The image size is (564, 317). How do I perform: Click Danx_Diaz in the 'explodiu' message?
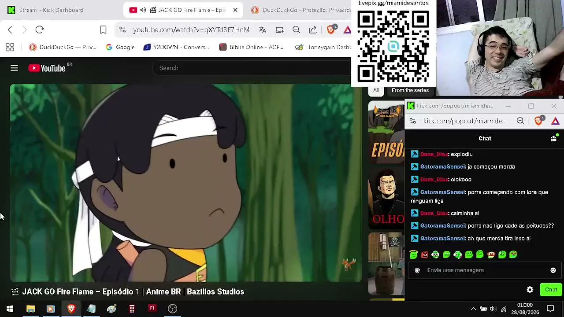[x=434, y=154]
